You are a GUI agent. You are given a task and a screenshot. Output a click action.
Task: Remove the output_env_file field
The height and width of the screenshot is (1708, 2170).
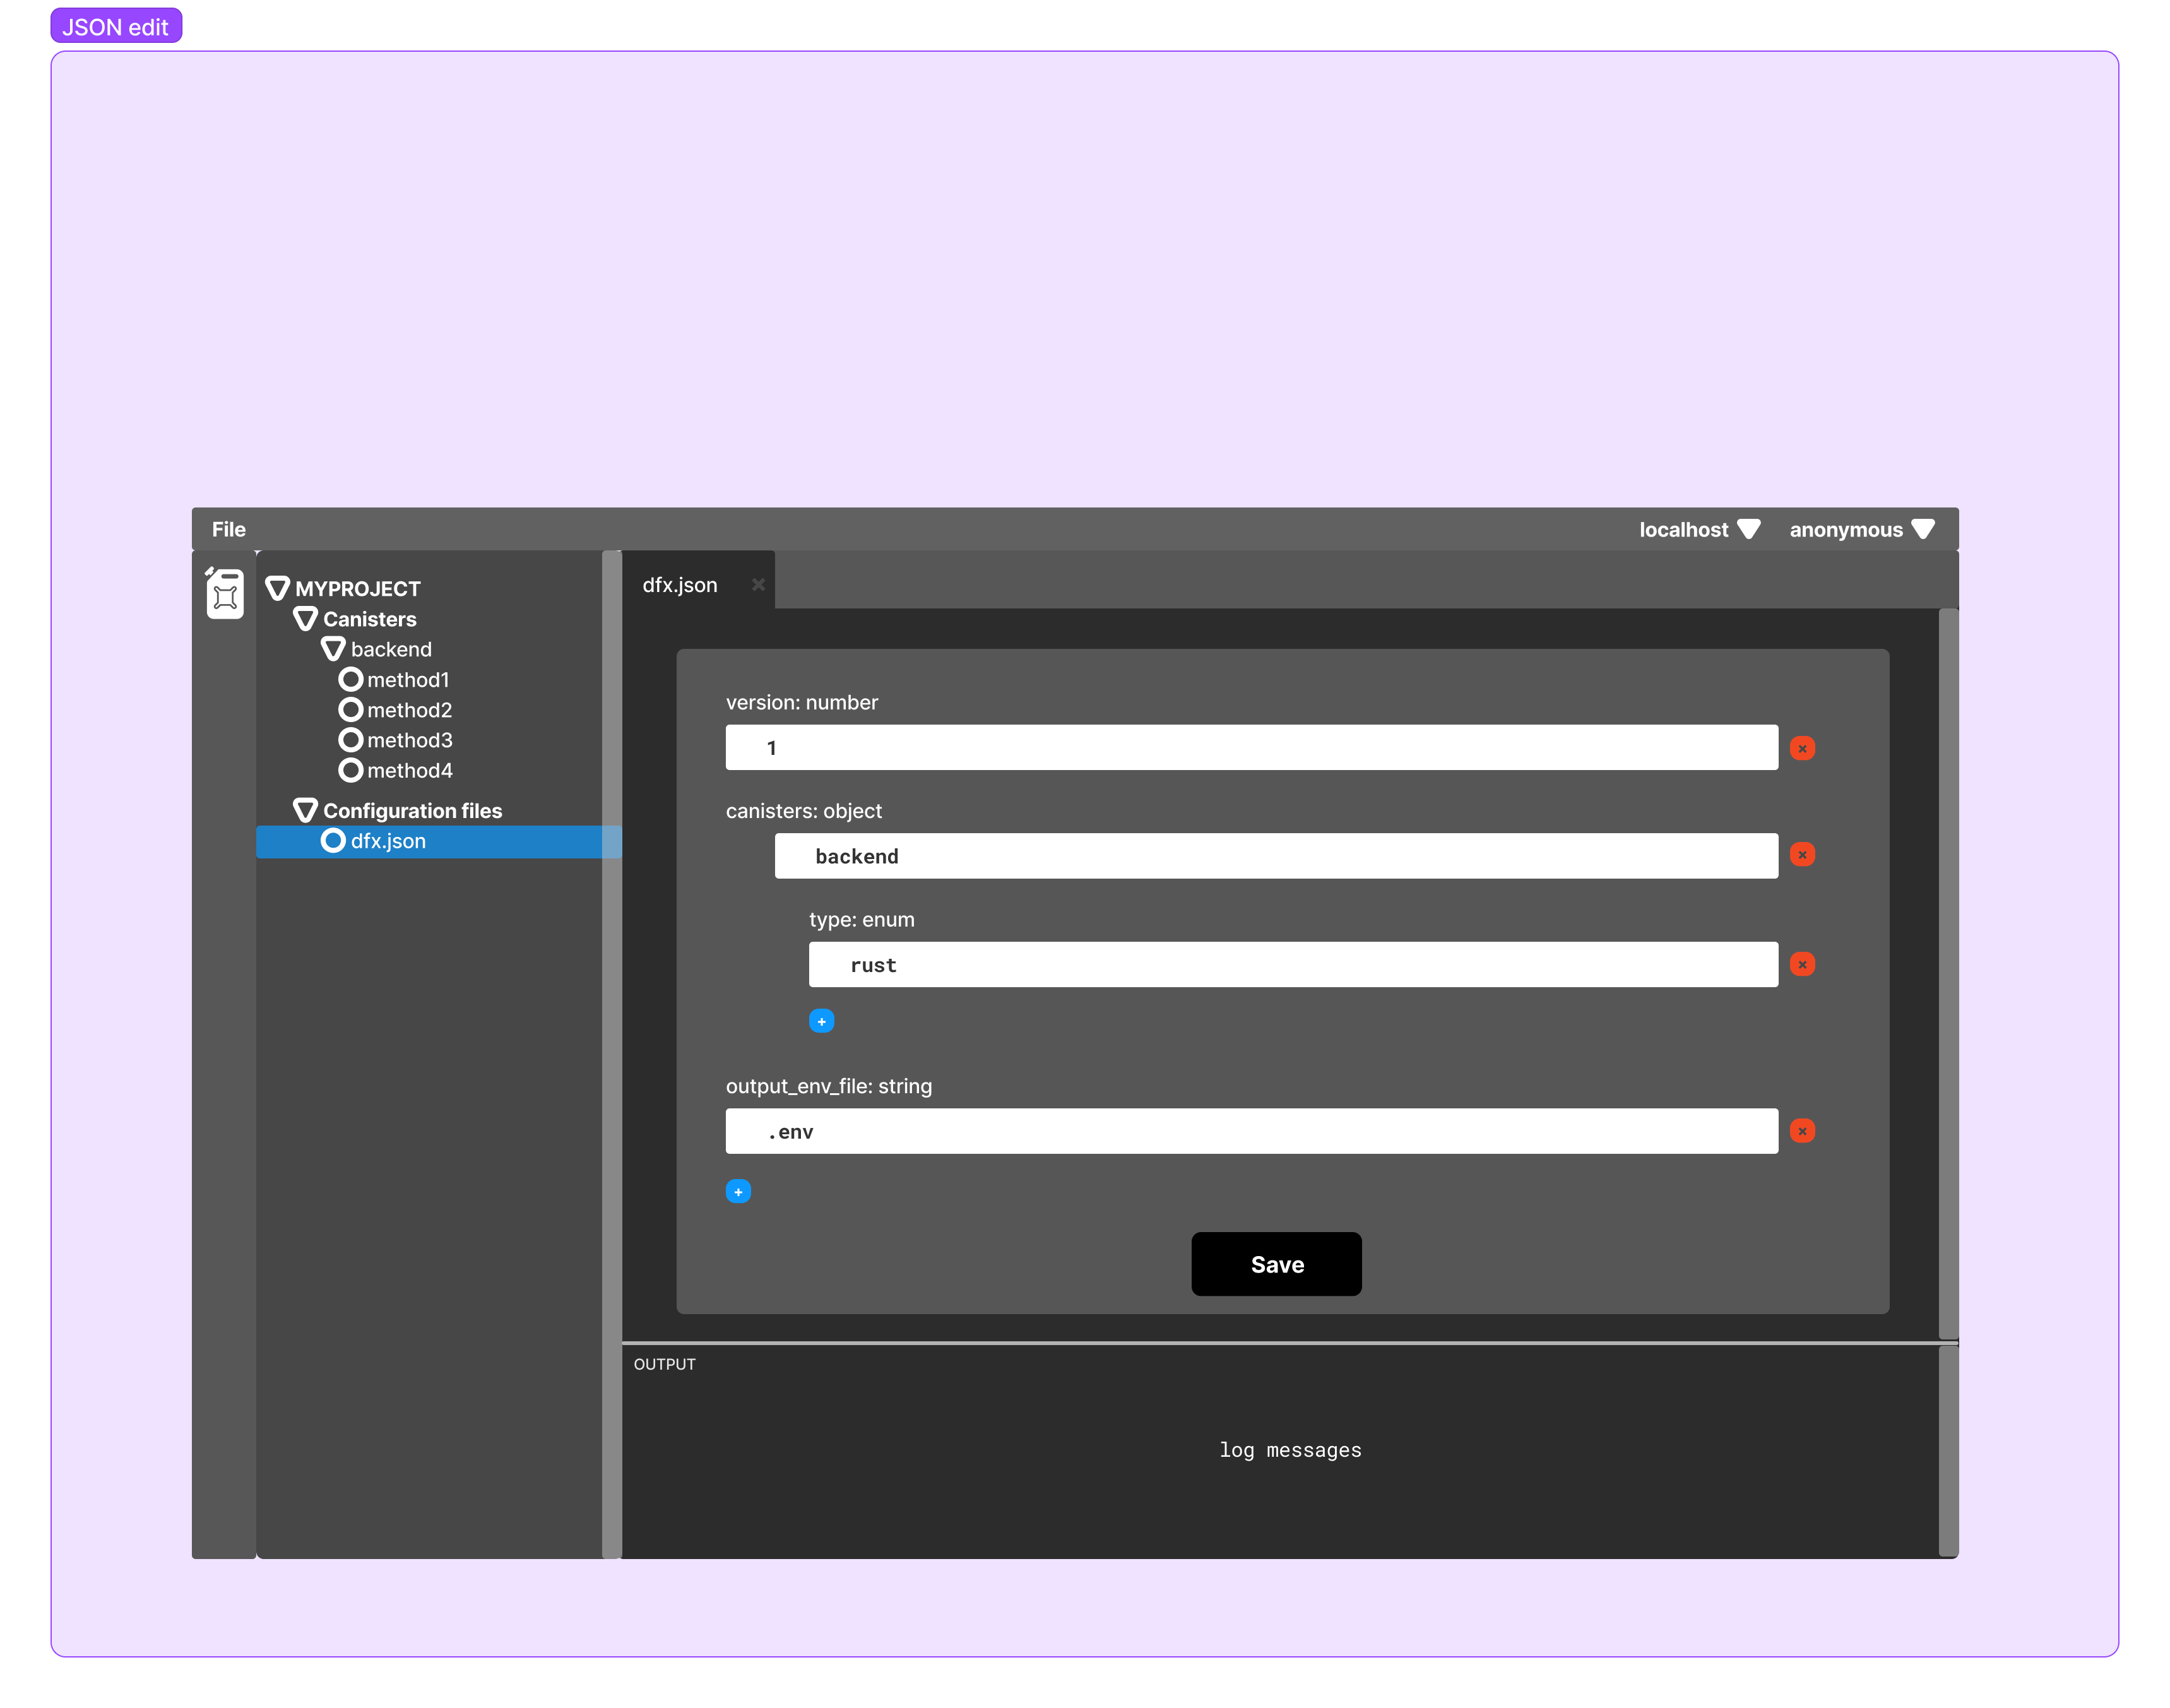[x=1802, y=1131]
